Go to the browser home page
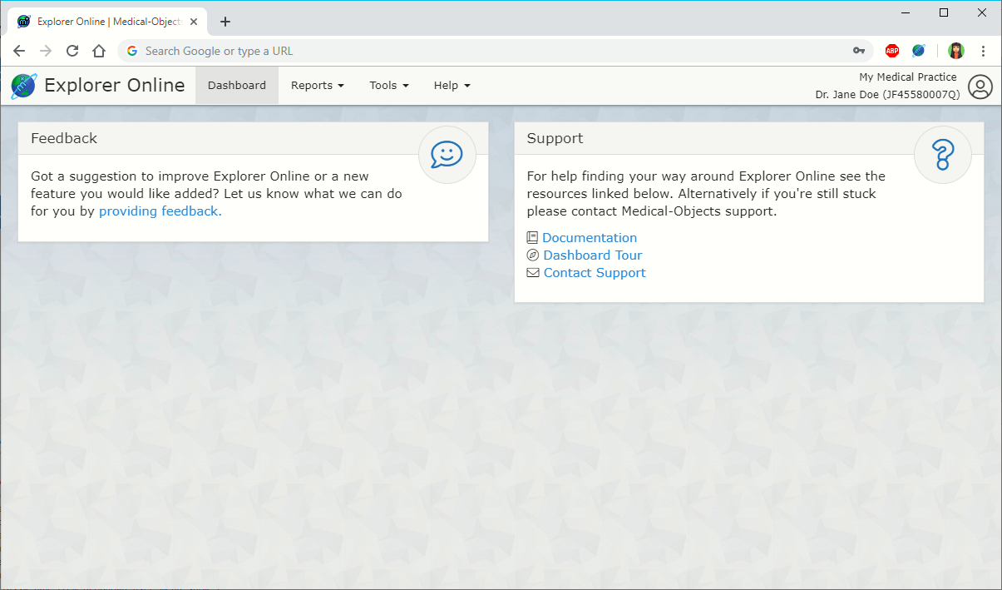This screenshot has height=590, width=1002. [x=99, y=51]
